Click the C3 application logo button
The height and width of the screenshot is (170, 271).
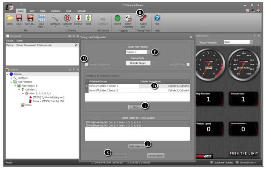tap(10, 8)
